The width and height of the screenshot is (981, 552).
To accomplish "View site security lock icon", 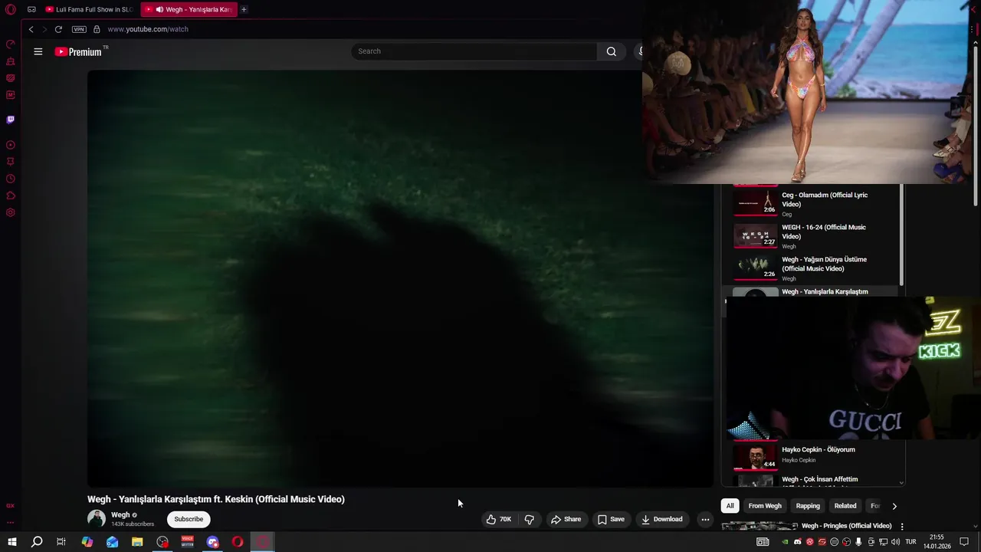I will click(x=97, y=29).
